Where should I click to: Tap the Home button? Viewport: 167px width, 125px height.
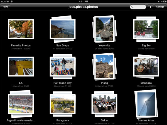(x=6, y=7)
